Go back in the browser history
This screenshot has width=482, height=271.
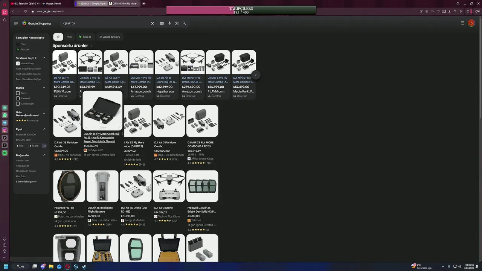coord(13,11)
